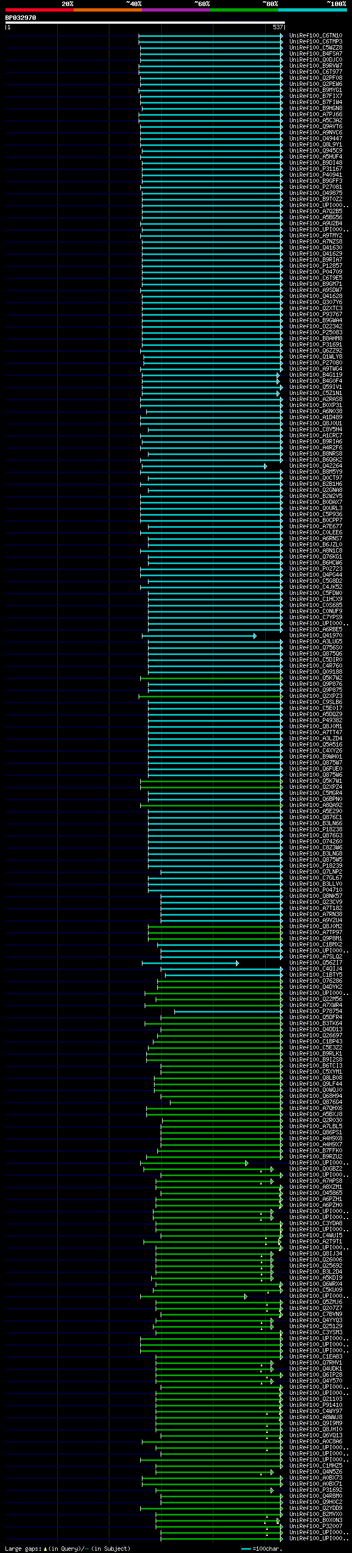Click UniRef100_Q9I9M9 entry
Screen dimensions: 352x1553
point(316,1424)
